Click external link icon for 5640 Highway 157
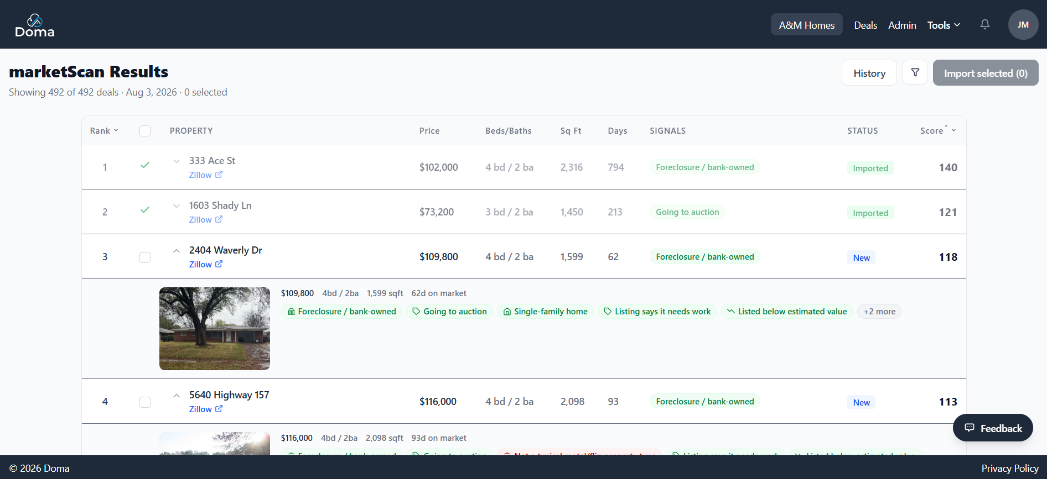Screen dimensions: 1047x479 pyautogui.click(x=219, y=409)
